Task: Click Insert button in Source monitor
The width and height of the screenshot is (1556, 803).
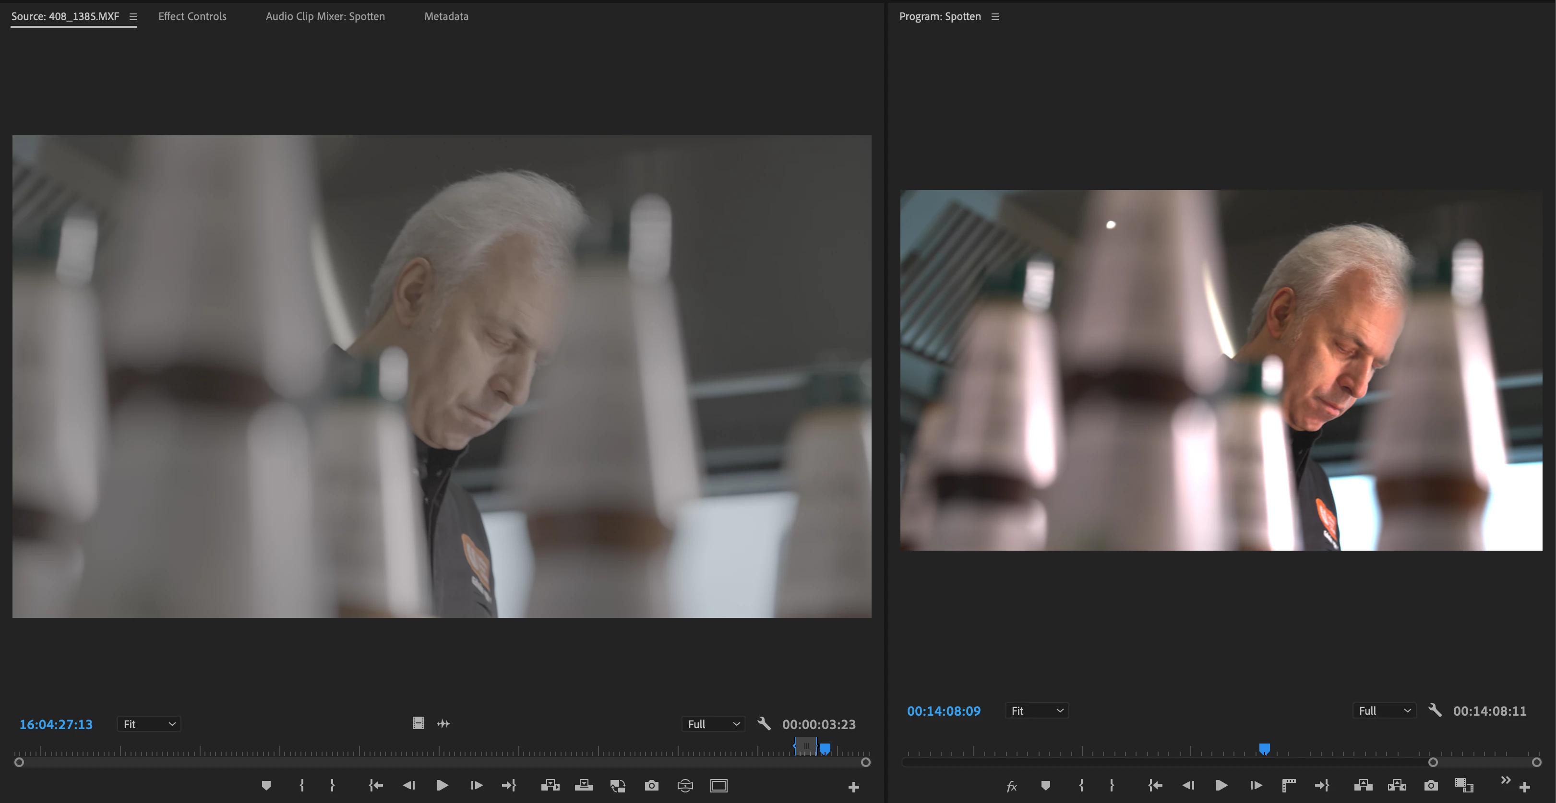Action: (550, 785)
